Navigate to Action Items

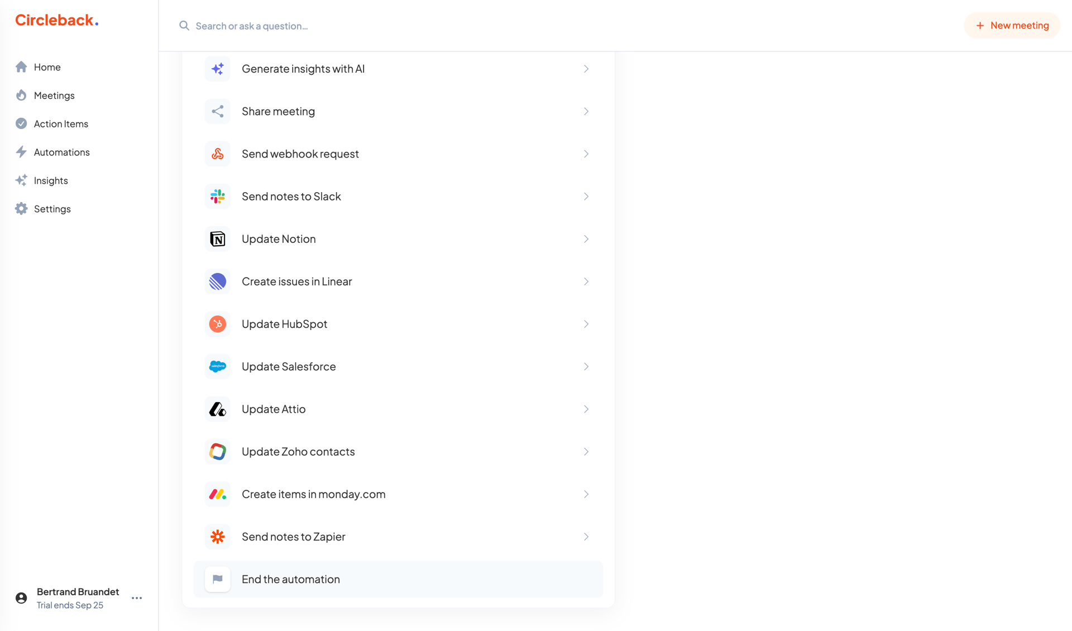click(61, 123)
